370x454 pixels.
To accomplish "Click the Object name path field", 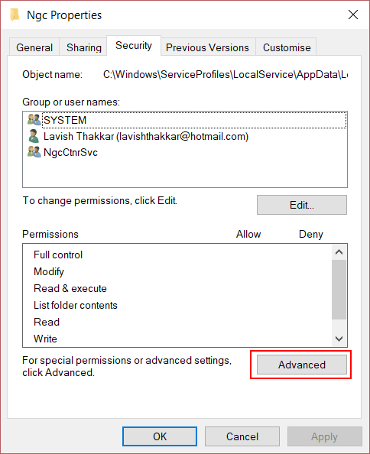I will tap(226, 74).
